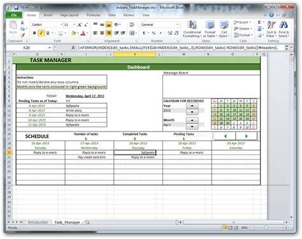Switch to the Insert ribbon tab
The height and width of the screenshot is (239, 302).
(x=48, y=15)
